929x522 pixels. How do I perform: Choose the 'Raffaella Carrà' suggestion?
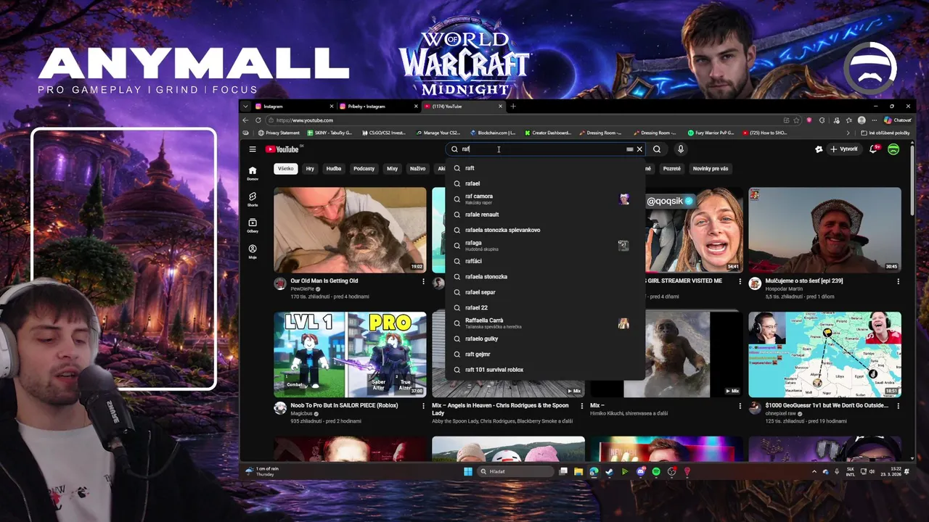pos(546,323)
